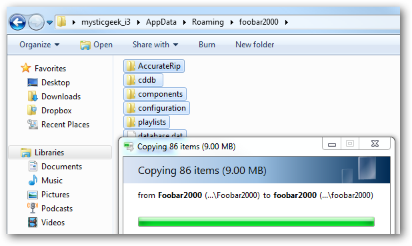Viewport: 412px width, 246px height.
Task: Open the AccurateRip folder
Action: (x=154, y=66)
